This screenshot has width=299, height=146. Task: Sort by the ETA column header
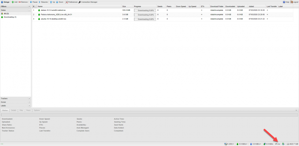[x=205, y=7]
